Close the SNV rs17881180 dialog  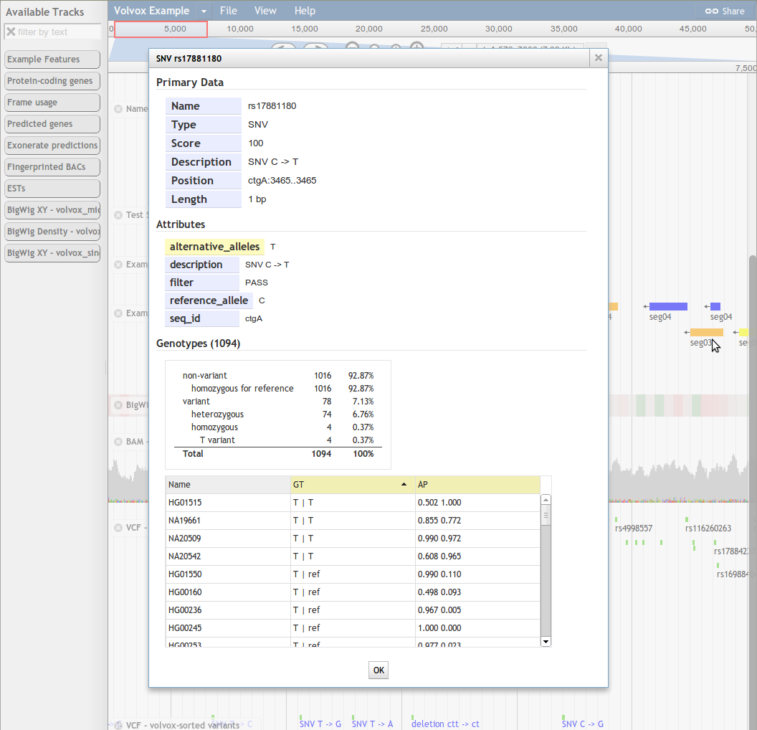click(x=598, y=58)
